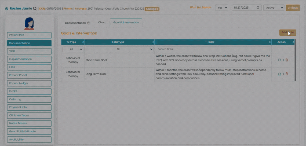Image resolution: width=306 pixels, height=146 pixels.
Task: Click the Short Term Goal cell
Action: point(119,60)
